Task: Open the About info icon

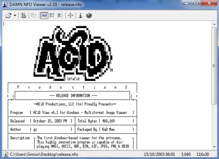Action: click(x=80, y=15)
